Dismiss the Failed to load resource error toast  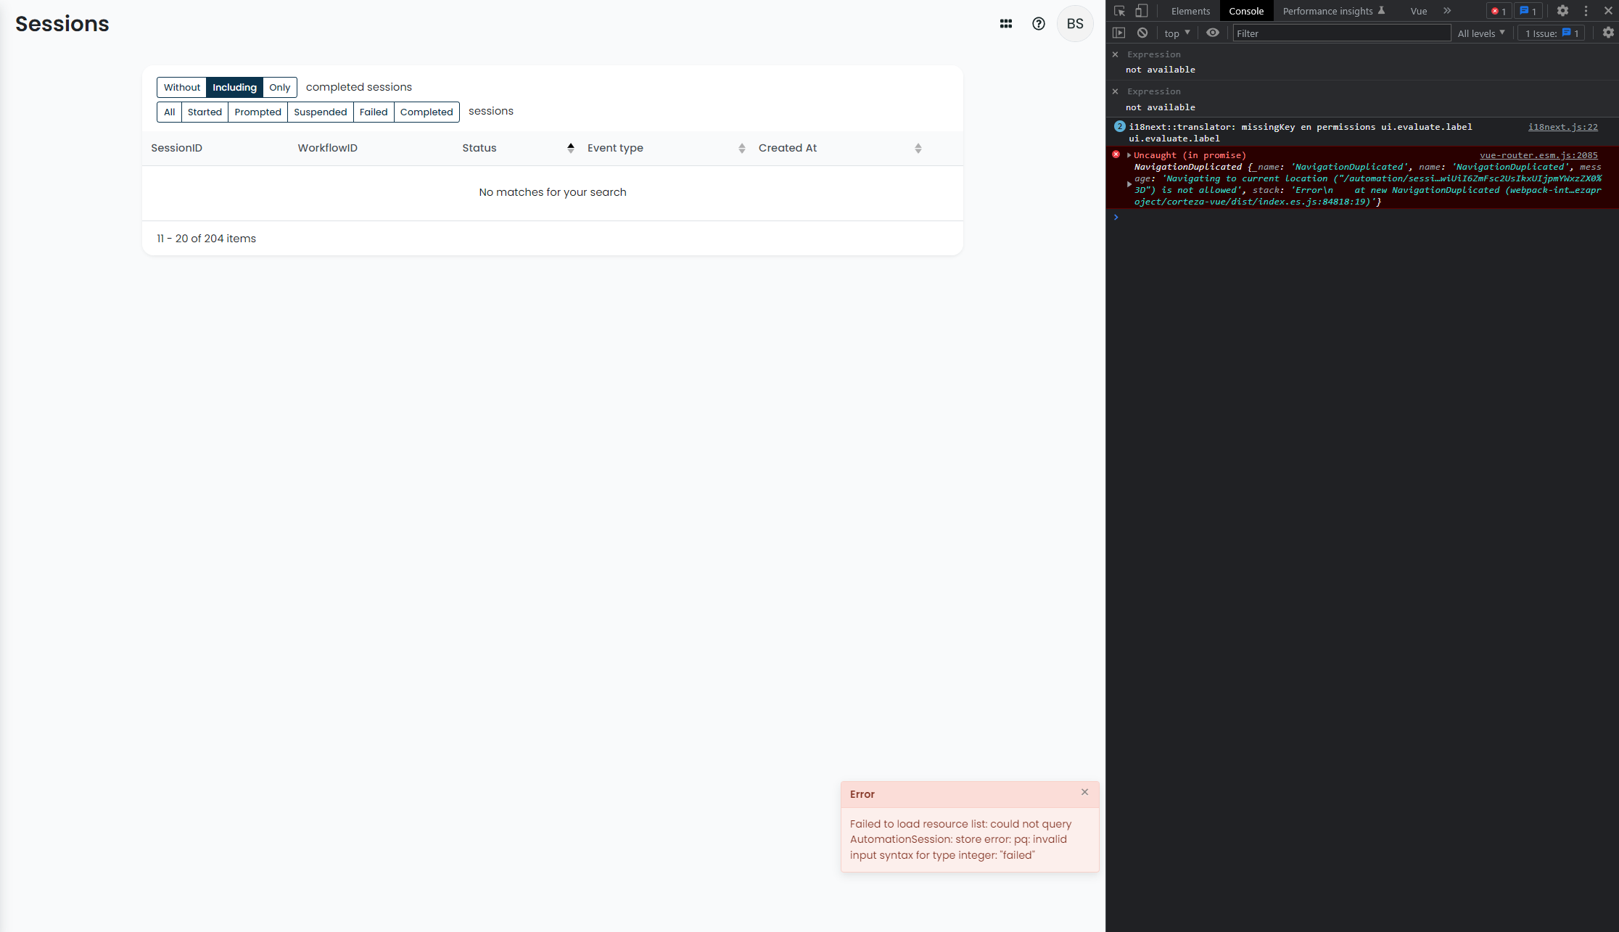coord(1084,792)
